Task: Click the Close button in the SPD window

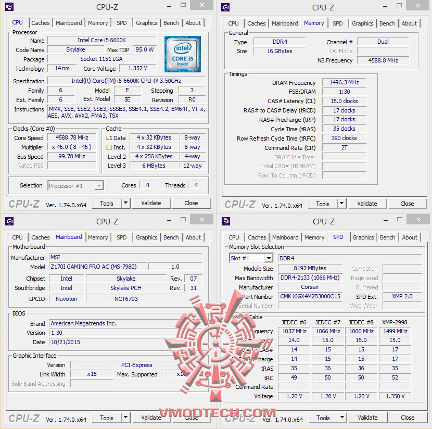Action: [x=408, y=418]
